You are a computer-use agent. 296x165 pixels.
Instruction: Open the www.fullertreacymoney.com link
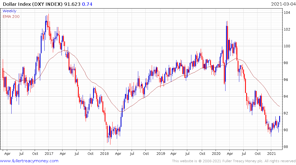tap(29, 161)
